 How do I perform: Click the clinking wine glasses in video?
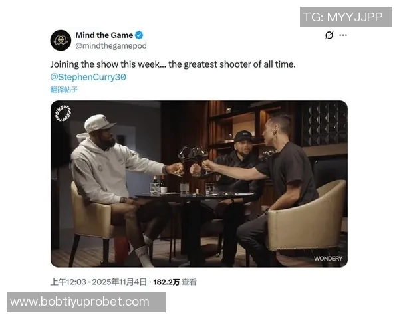click(193, 156)
